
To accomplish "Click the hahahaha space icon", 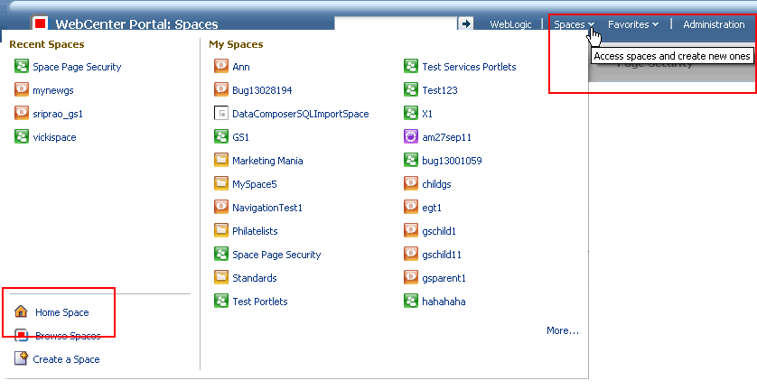I will pyautogui.click(x=410, y=301).
